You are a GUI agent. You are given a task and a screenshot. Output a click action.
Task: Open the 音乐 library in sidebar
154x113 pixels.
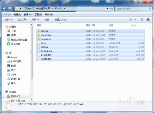pos(12,83)
